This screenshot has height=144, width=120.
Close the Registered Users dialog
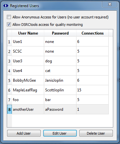click(x=110, y=4)
